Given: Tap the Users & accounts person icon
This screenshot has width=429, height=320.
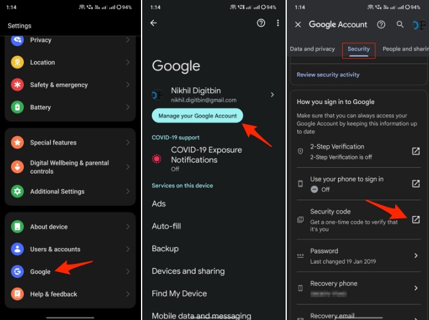Looking at the screenshot, I should (x=17, y=249).
